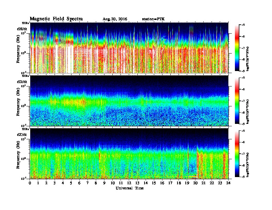Click the log(PSD) unit label beside the dD/dt colorbar
272x210 pixels.
click(248, 112)
